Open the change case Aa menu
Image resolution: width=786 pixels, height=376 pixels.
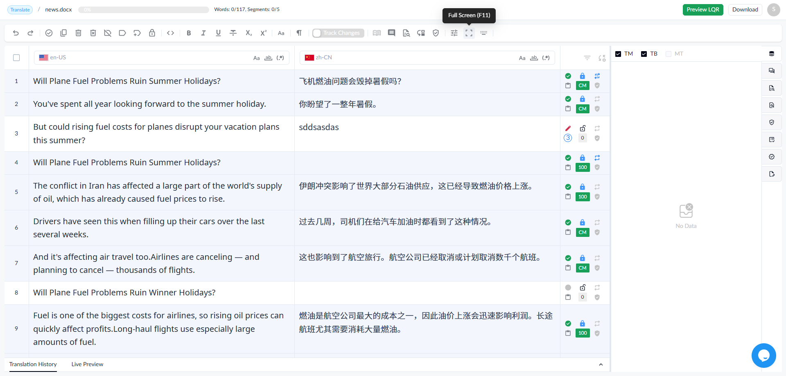tap(281, 33)
